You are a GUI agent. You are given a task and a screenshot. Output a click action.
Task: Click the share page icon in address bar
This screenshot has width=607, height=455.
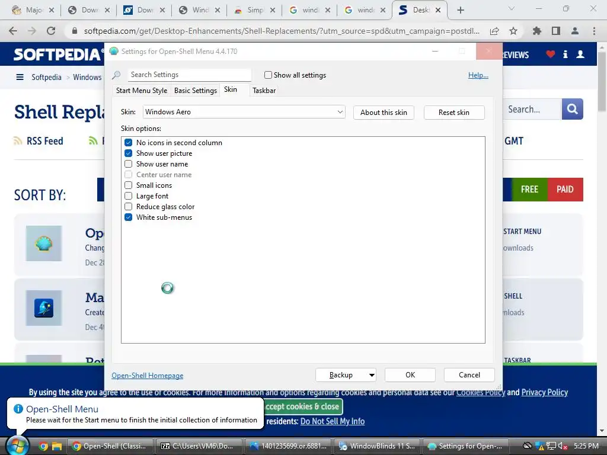pyautogui.click(x=494, y=31)
